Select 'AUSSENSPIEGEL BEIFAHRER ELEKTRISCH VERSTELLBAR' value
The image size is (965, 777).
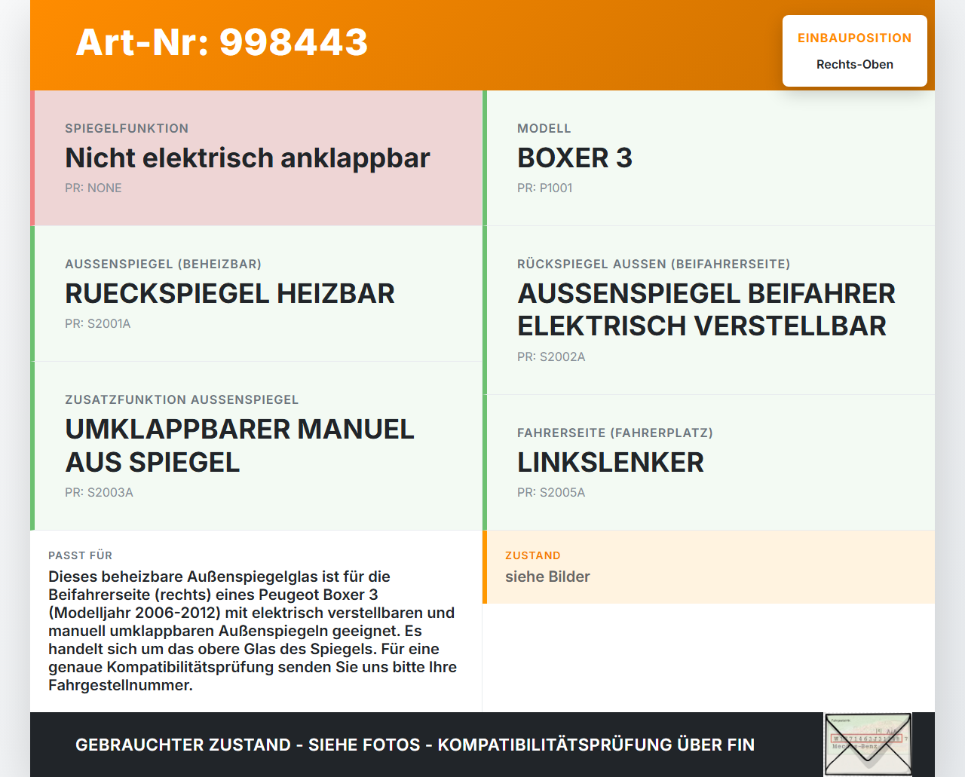click(x=706, y=310)
